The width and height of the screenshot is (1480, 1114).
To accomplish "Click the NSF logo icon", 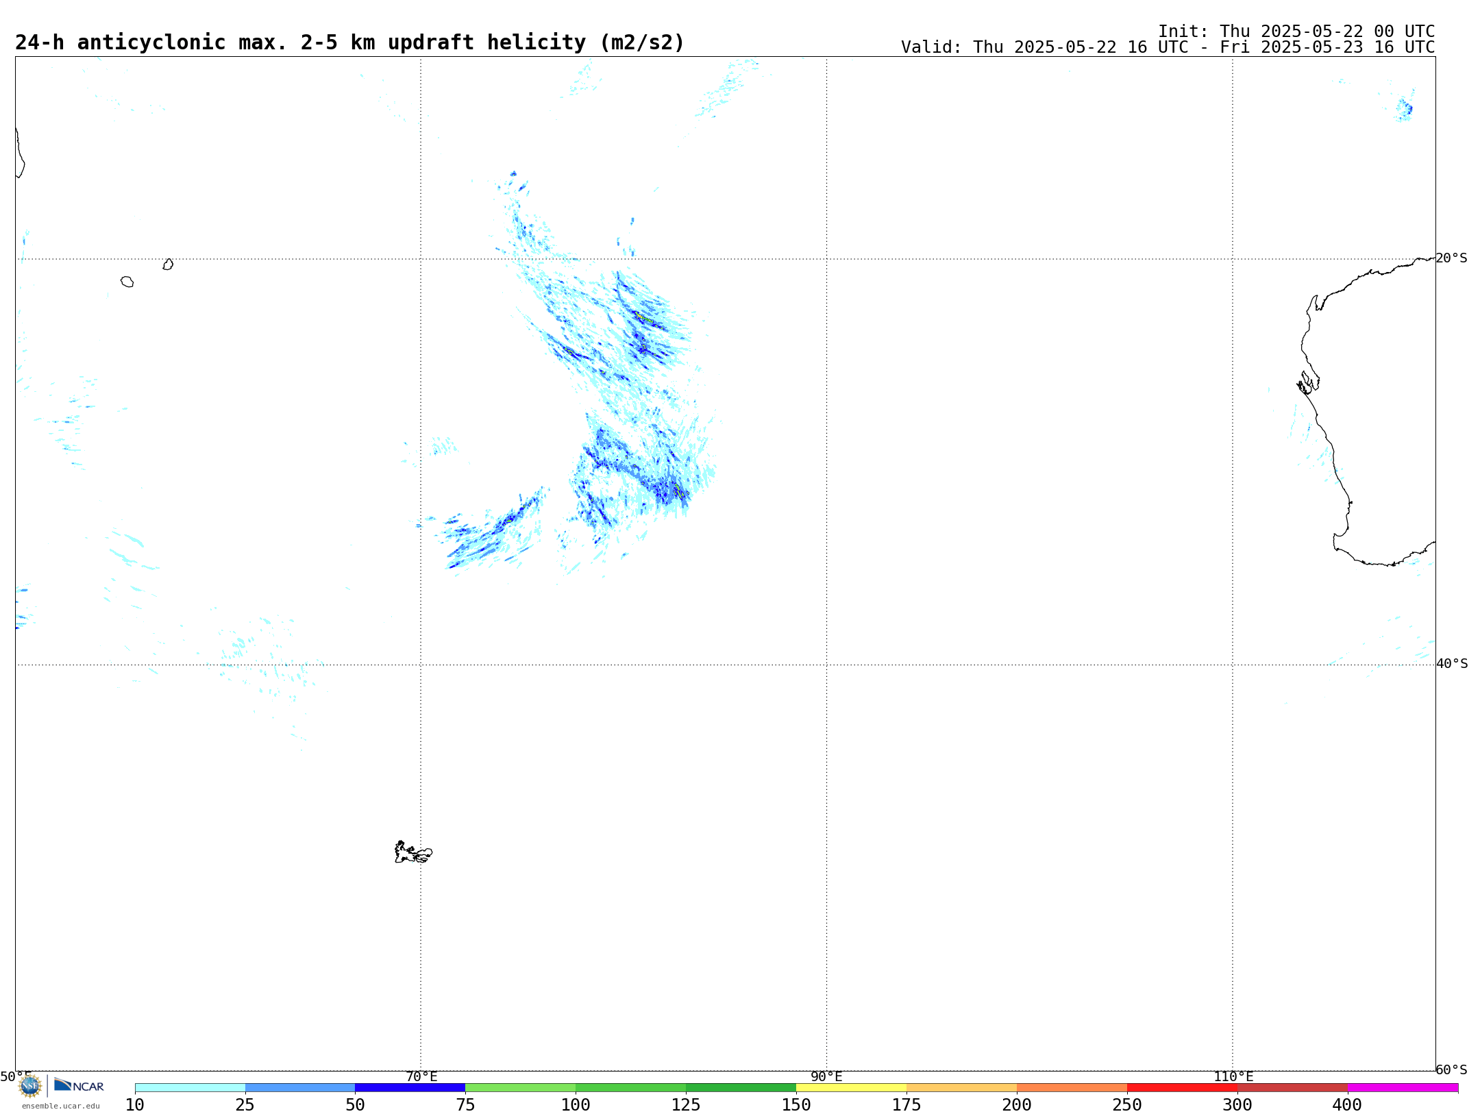I will [x=30, y=1086].
